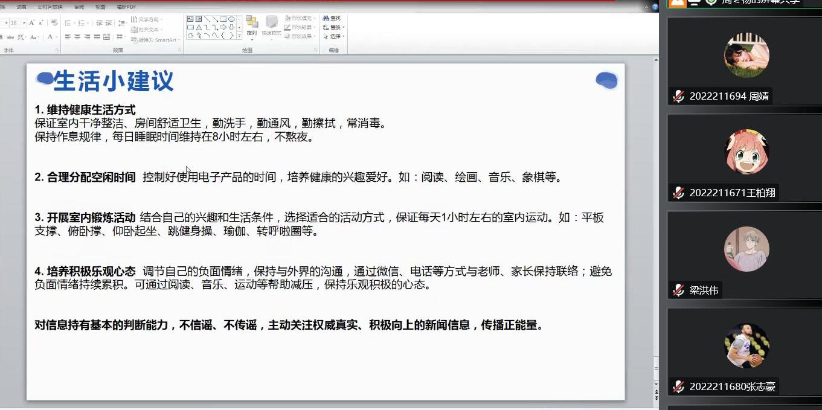Click the Replace (替换) button
This screenshot has width=822, height=410.
point(332,28)
